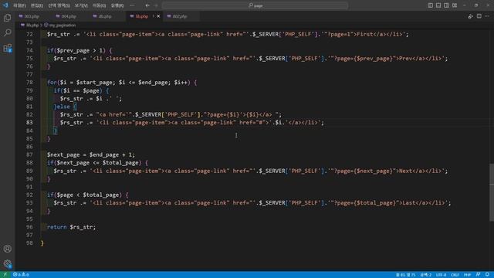The height and width of the screenshot is (278, 494).
Task: Click line number 83 in the gutter
Action: point(29,122)
